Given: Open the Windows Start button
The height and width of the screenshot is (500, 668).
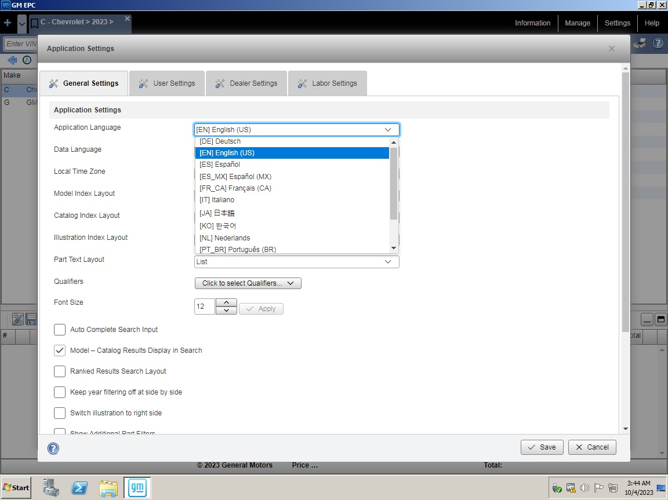Looking at the screenshot, I should (x=16, y=488).
